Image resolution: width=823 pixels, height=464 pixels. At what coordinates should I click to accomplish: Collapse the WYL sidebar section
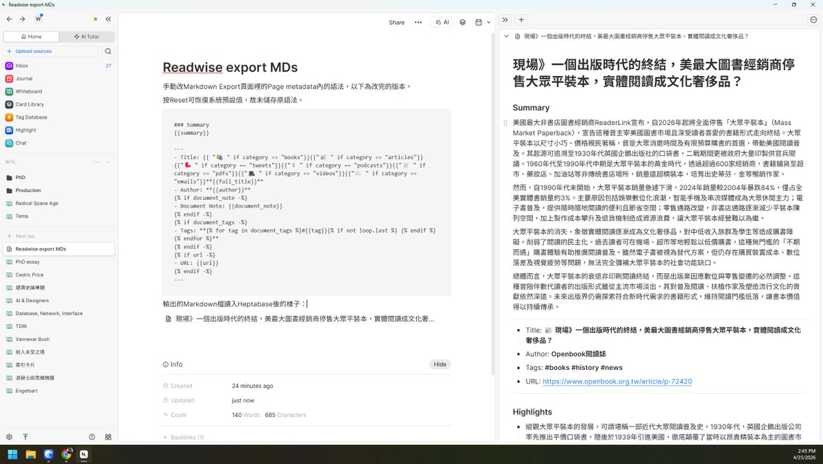point(108,162)
